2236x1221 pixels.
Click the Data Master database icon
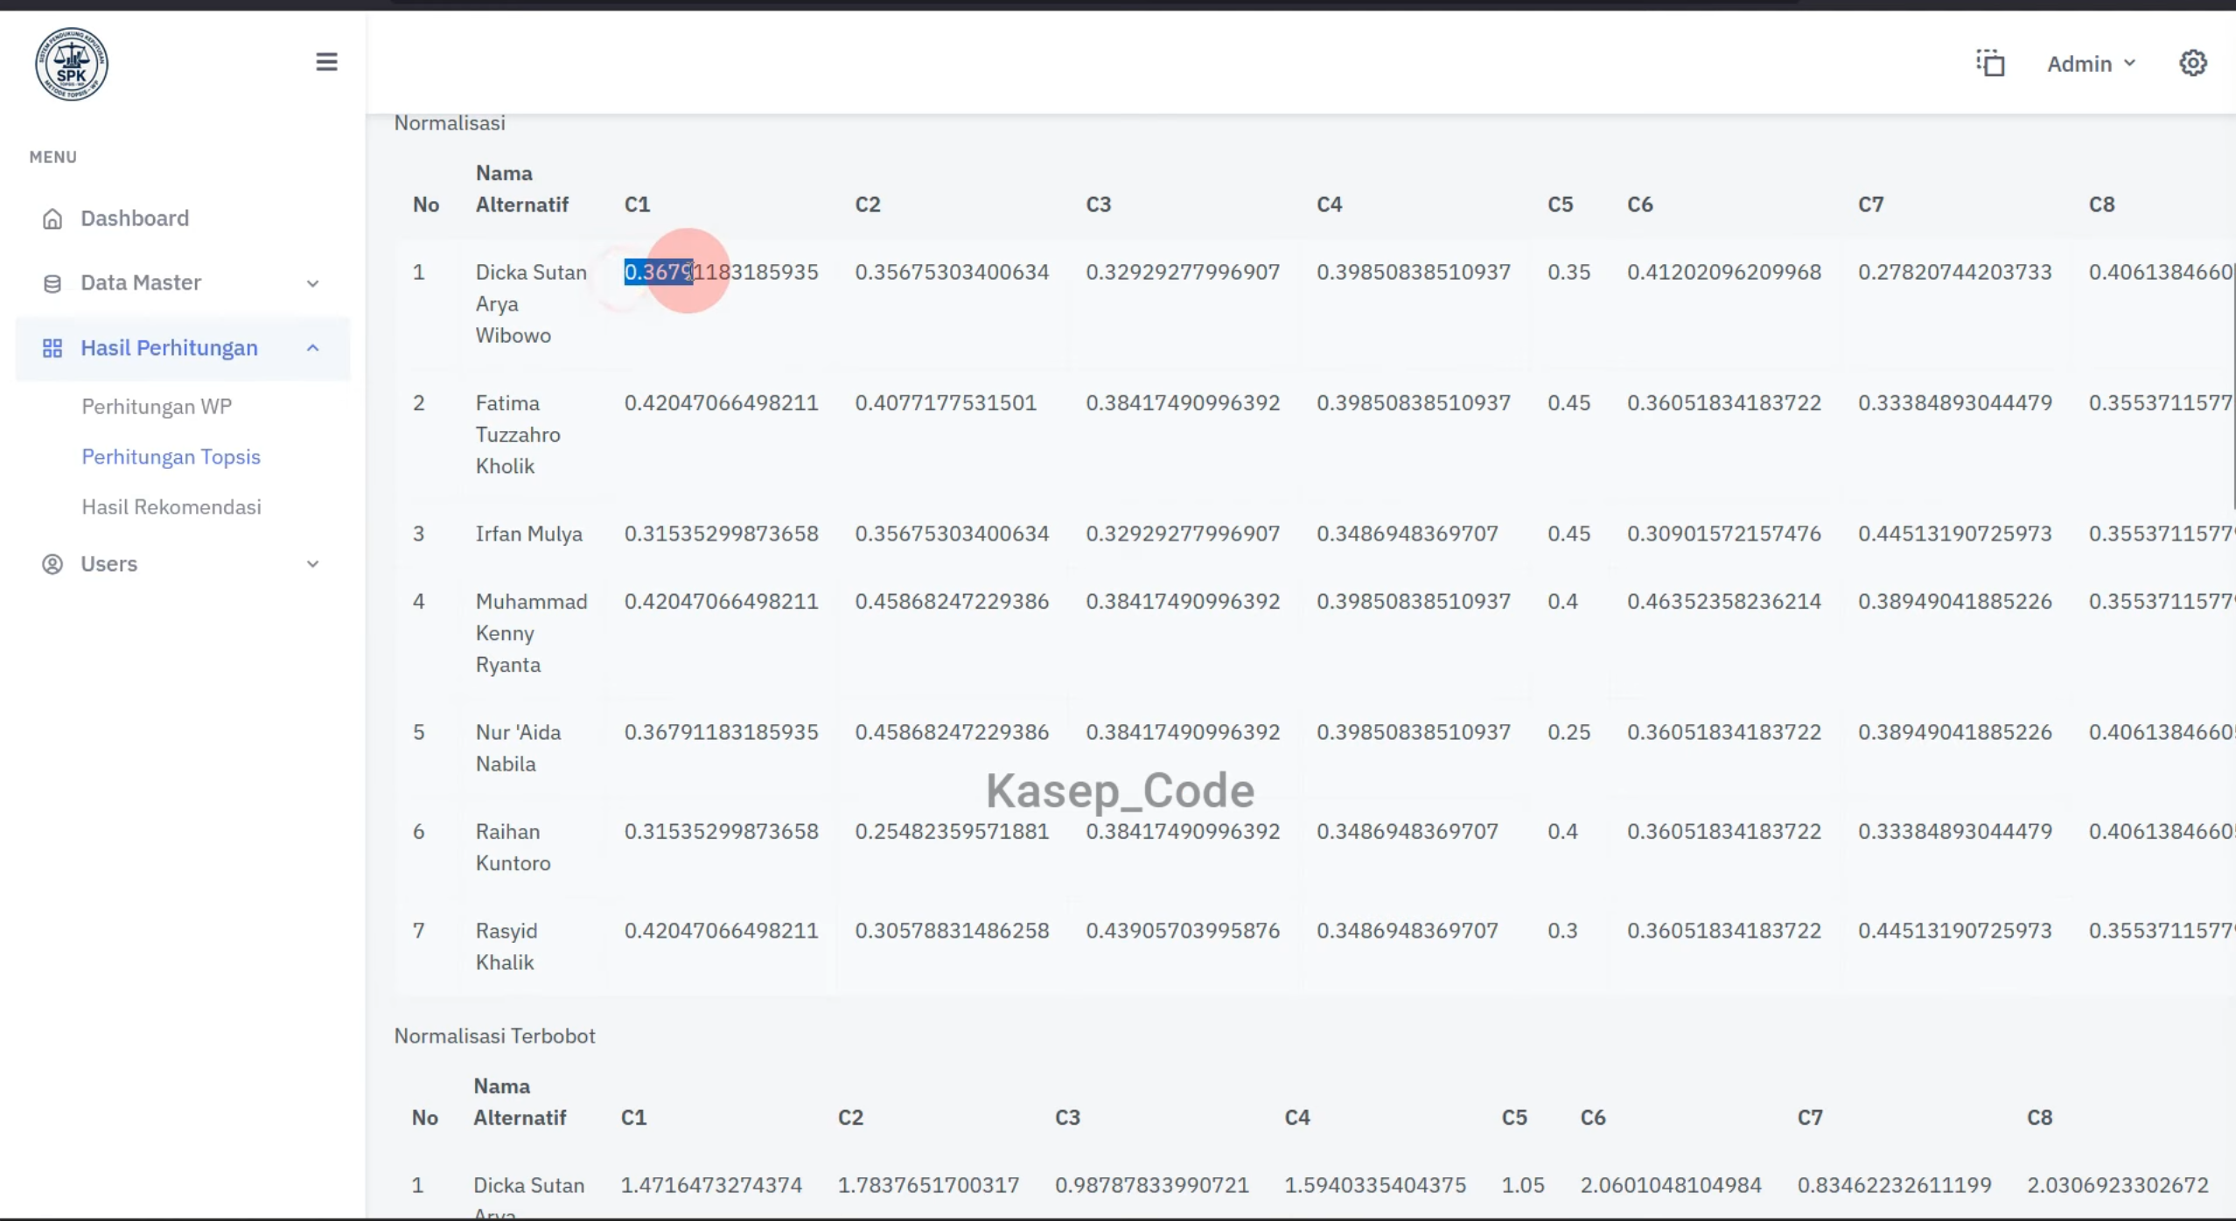click(x=52, y=283)
